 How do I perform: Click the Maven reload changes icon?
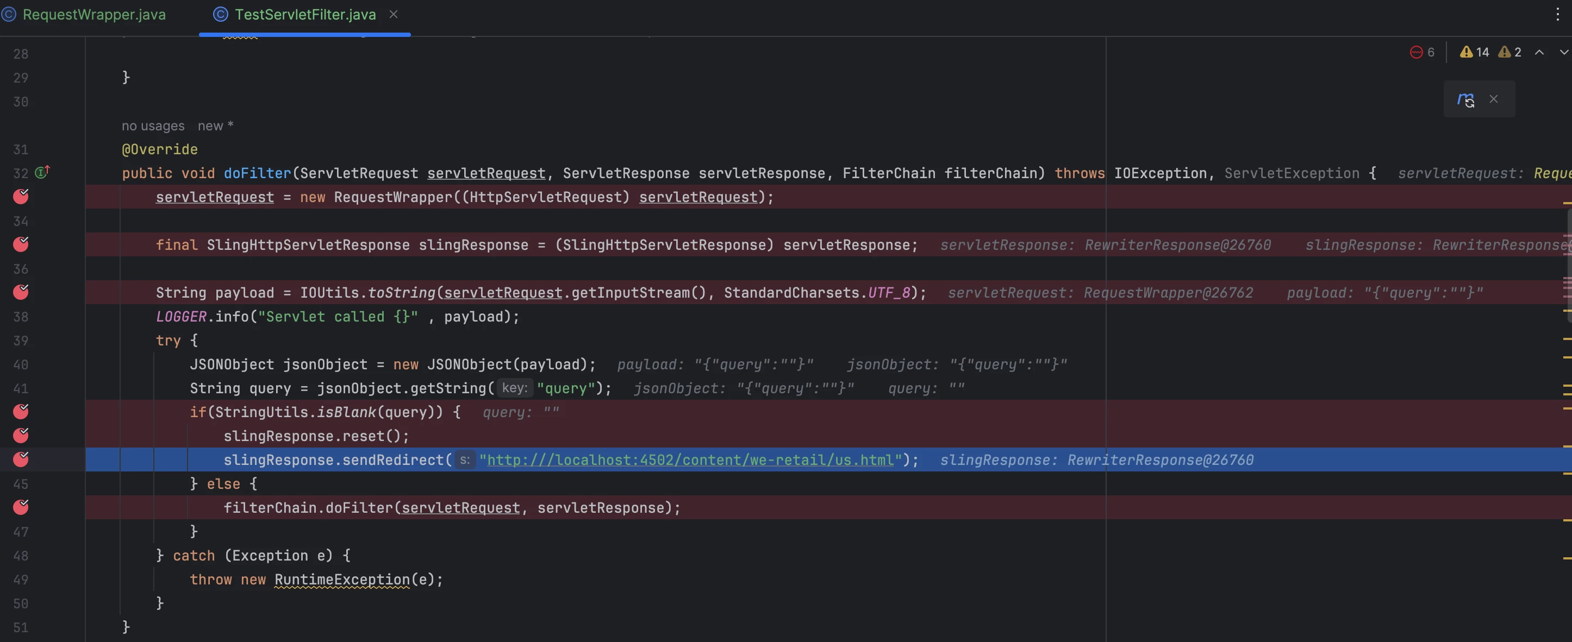(x=1466, y=99)
